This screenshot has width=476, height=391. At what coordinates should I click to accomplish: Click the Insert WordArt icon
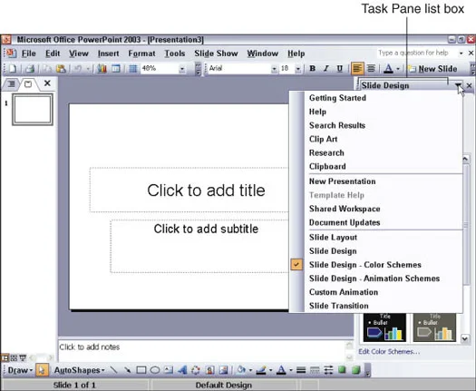[182, 370]
